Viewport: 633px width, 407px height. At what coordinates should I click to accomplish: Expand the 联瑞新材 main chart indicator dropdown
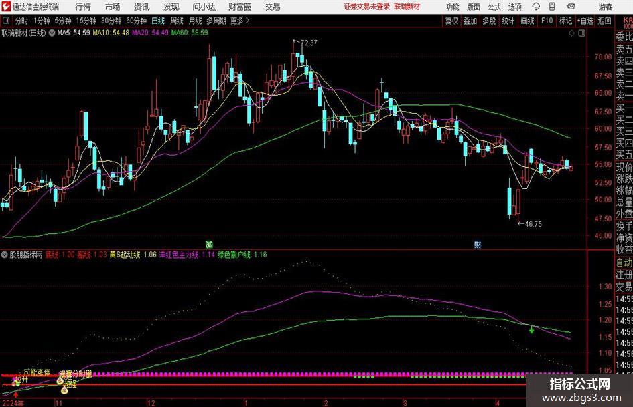[x=52, y=33]
